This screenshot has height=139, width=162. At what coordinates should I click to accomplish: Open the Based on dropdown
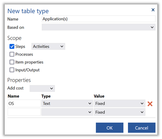coord(99,27)
